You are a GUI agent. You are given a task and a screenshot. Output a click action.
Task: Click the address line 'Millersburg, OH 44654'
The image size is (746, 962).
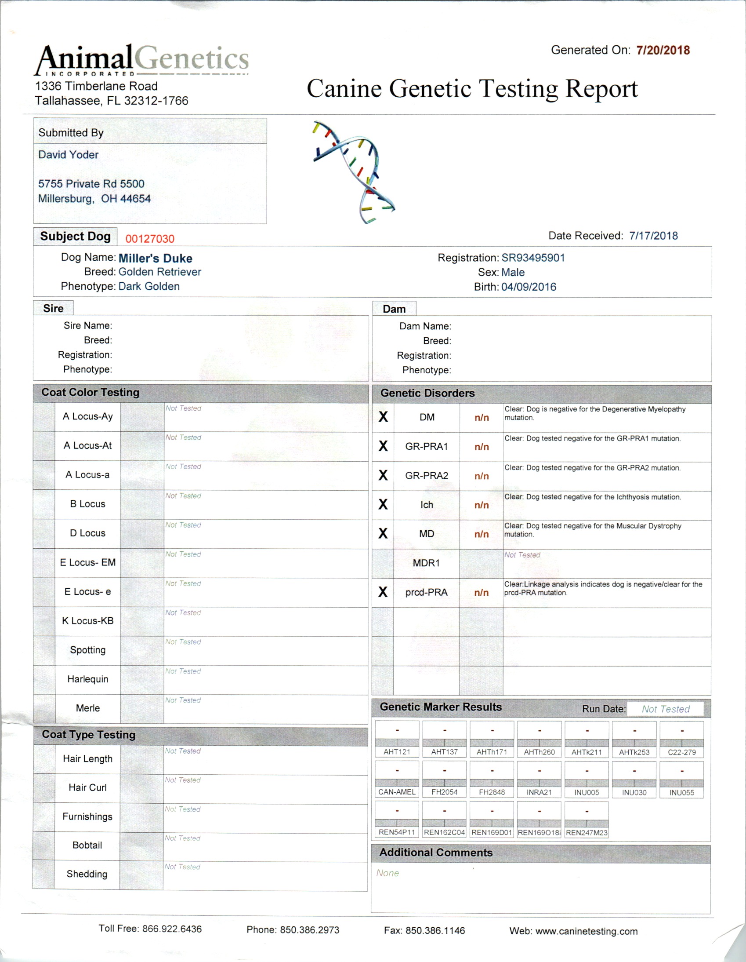(x=94, y=199)
